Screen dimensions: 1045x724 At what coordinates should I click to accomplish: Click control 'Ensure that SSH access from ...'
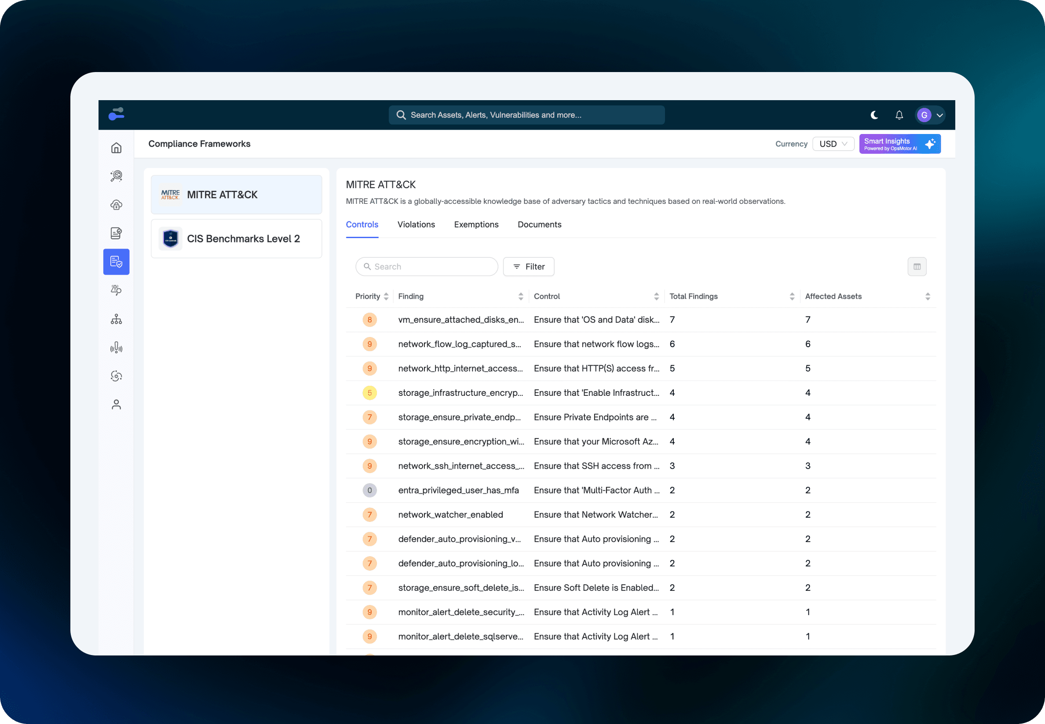tap(596, 466)
